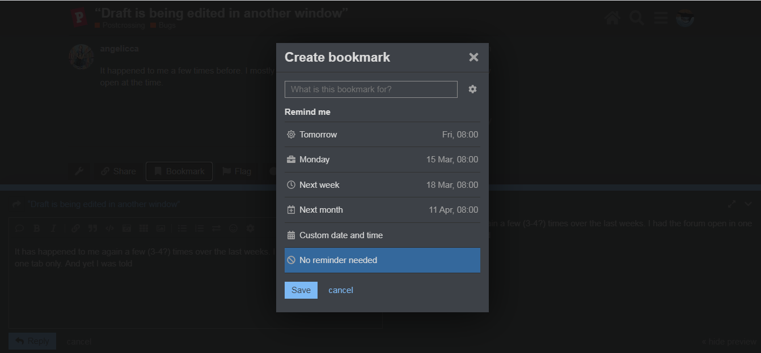Click the Next month calendar-plus icon
The image size is (761, 353).
tap(291, 210)
